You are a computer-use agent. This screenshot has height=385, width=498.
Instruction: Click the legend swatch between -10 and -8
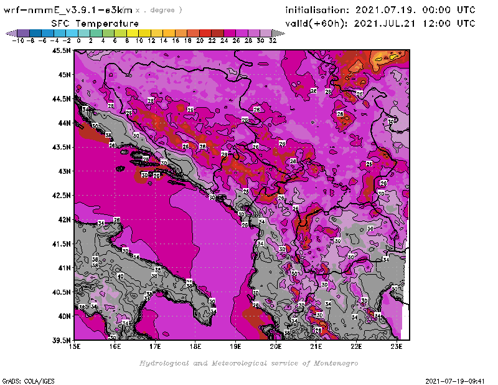point(23,33)
